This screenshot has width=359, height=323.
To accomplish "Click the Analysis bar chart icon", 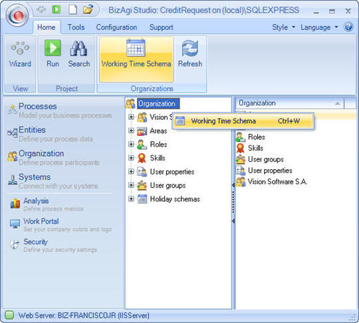I will click(15, 203).
